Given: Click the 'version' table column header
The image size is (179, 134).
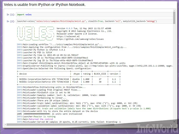Looking at the screenshot, I should coord(114,74).
